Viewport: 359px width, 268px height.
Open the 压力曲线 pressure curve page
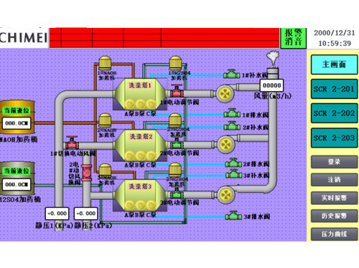pyautogui.click(x=334, y=234)
